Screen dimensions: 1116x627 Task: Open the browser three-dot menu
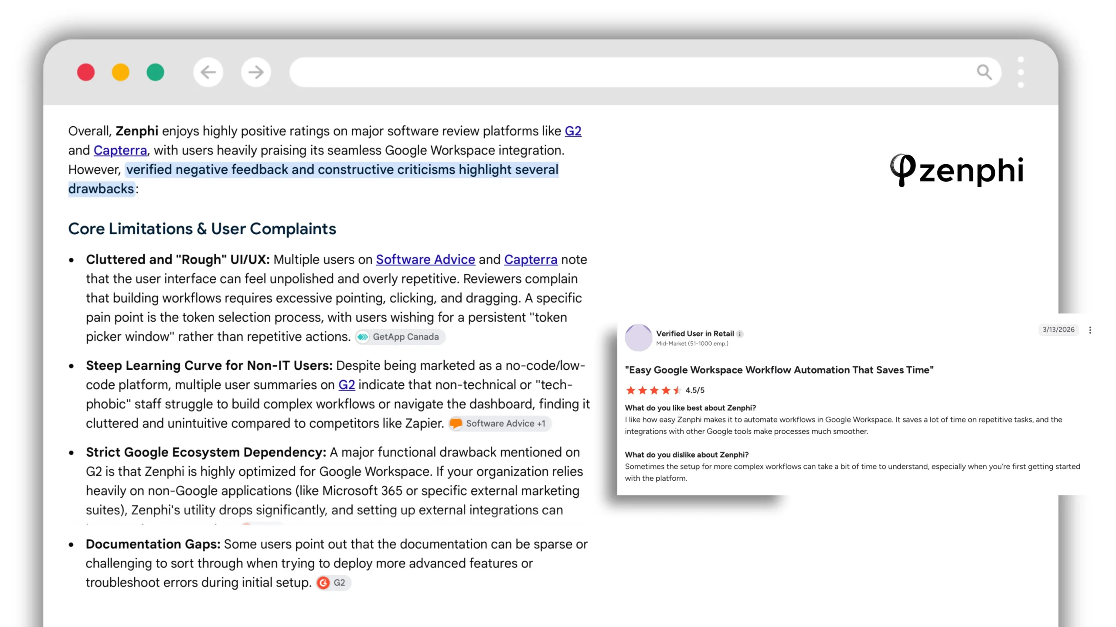(1021, 72)
